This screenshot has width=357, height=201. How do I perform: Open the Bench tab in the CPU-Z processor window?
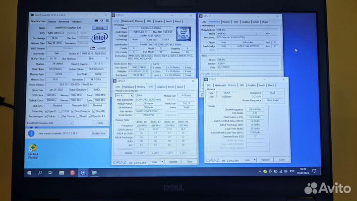pos(169,21)
